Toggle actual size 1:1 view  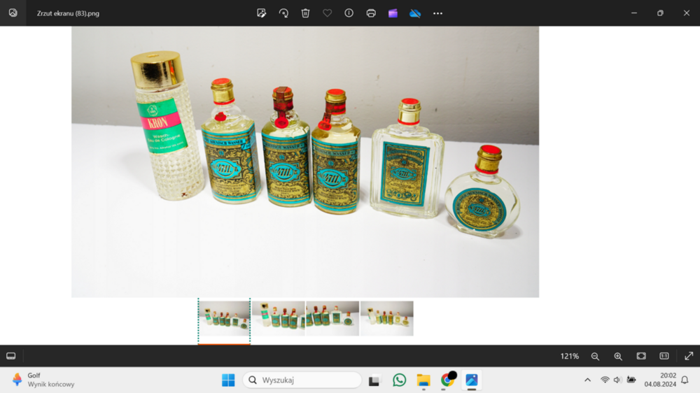pos(664,356)
